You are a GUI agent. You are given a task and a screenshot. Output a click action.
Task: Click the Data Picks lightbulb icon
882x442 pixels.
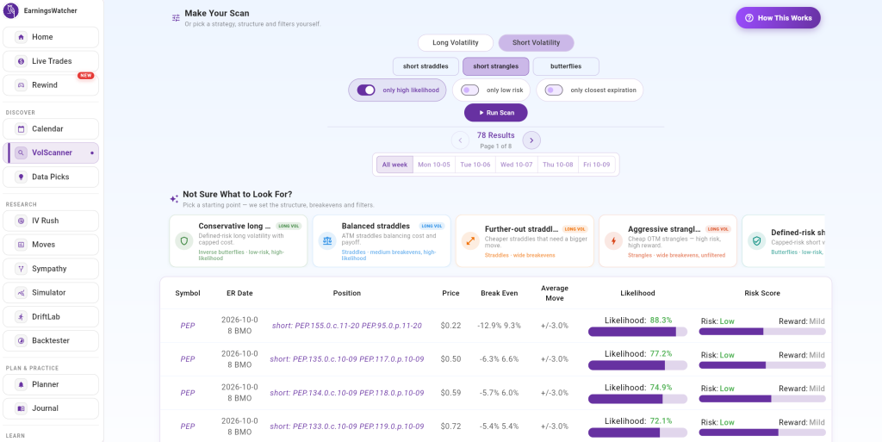coord(21,177)
